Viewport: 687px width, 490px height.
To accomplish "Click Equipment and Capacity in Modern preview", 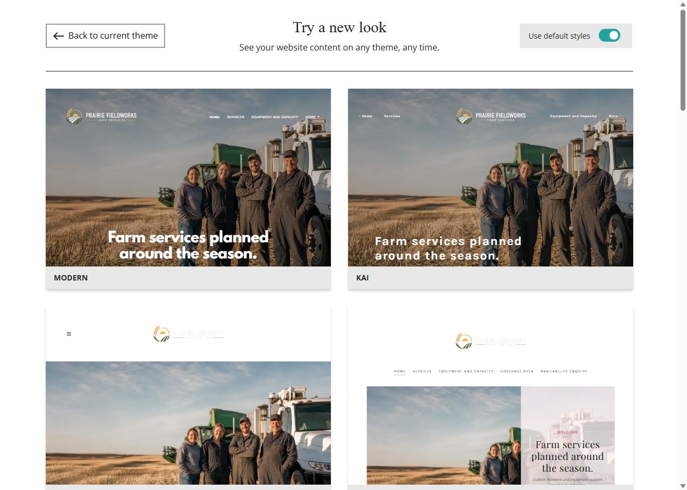I will pos(275,117).
